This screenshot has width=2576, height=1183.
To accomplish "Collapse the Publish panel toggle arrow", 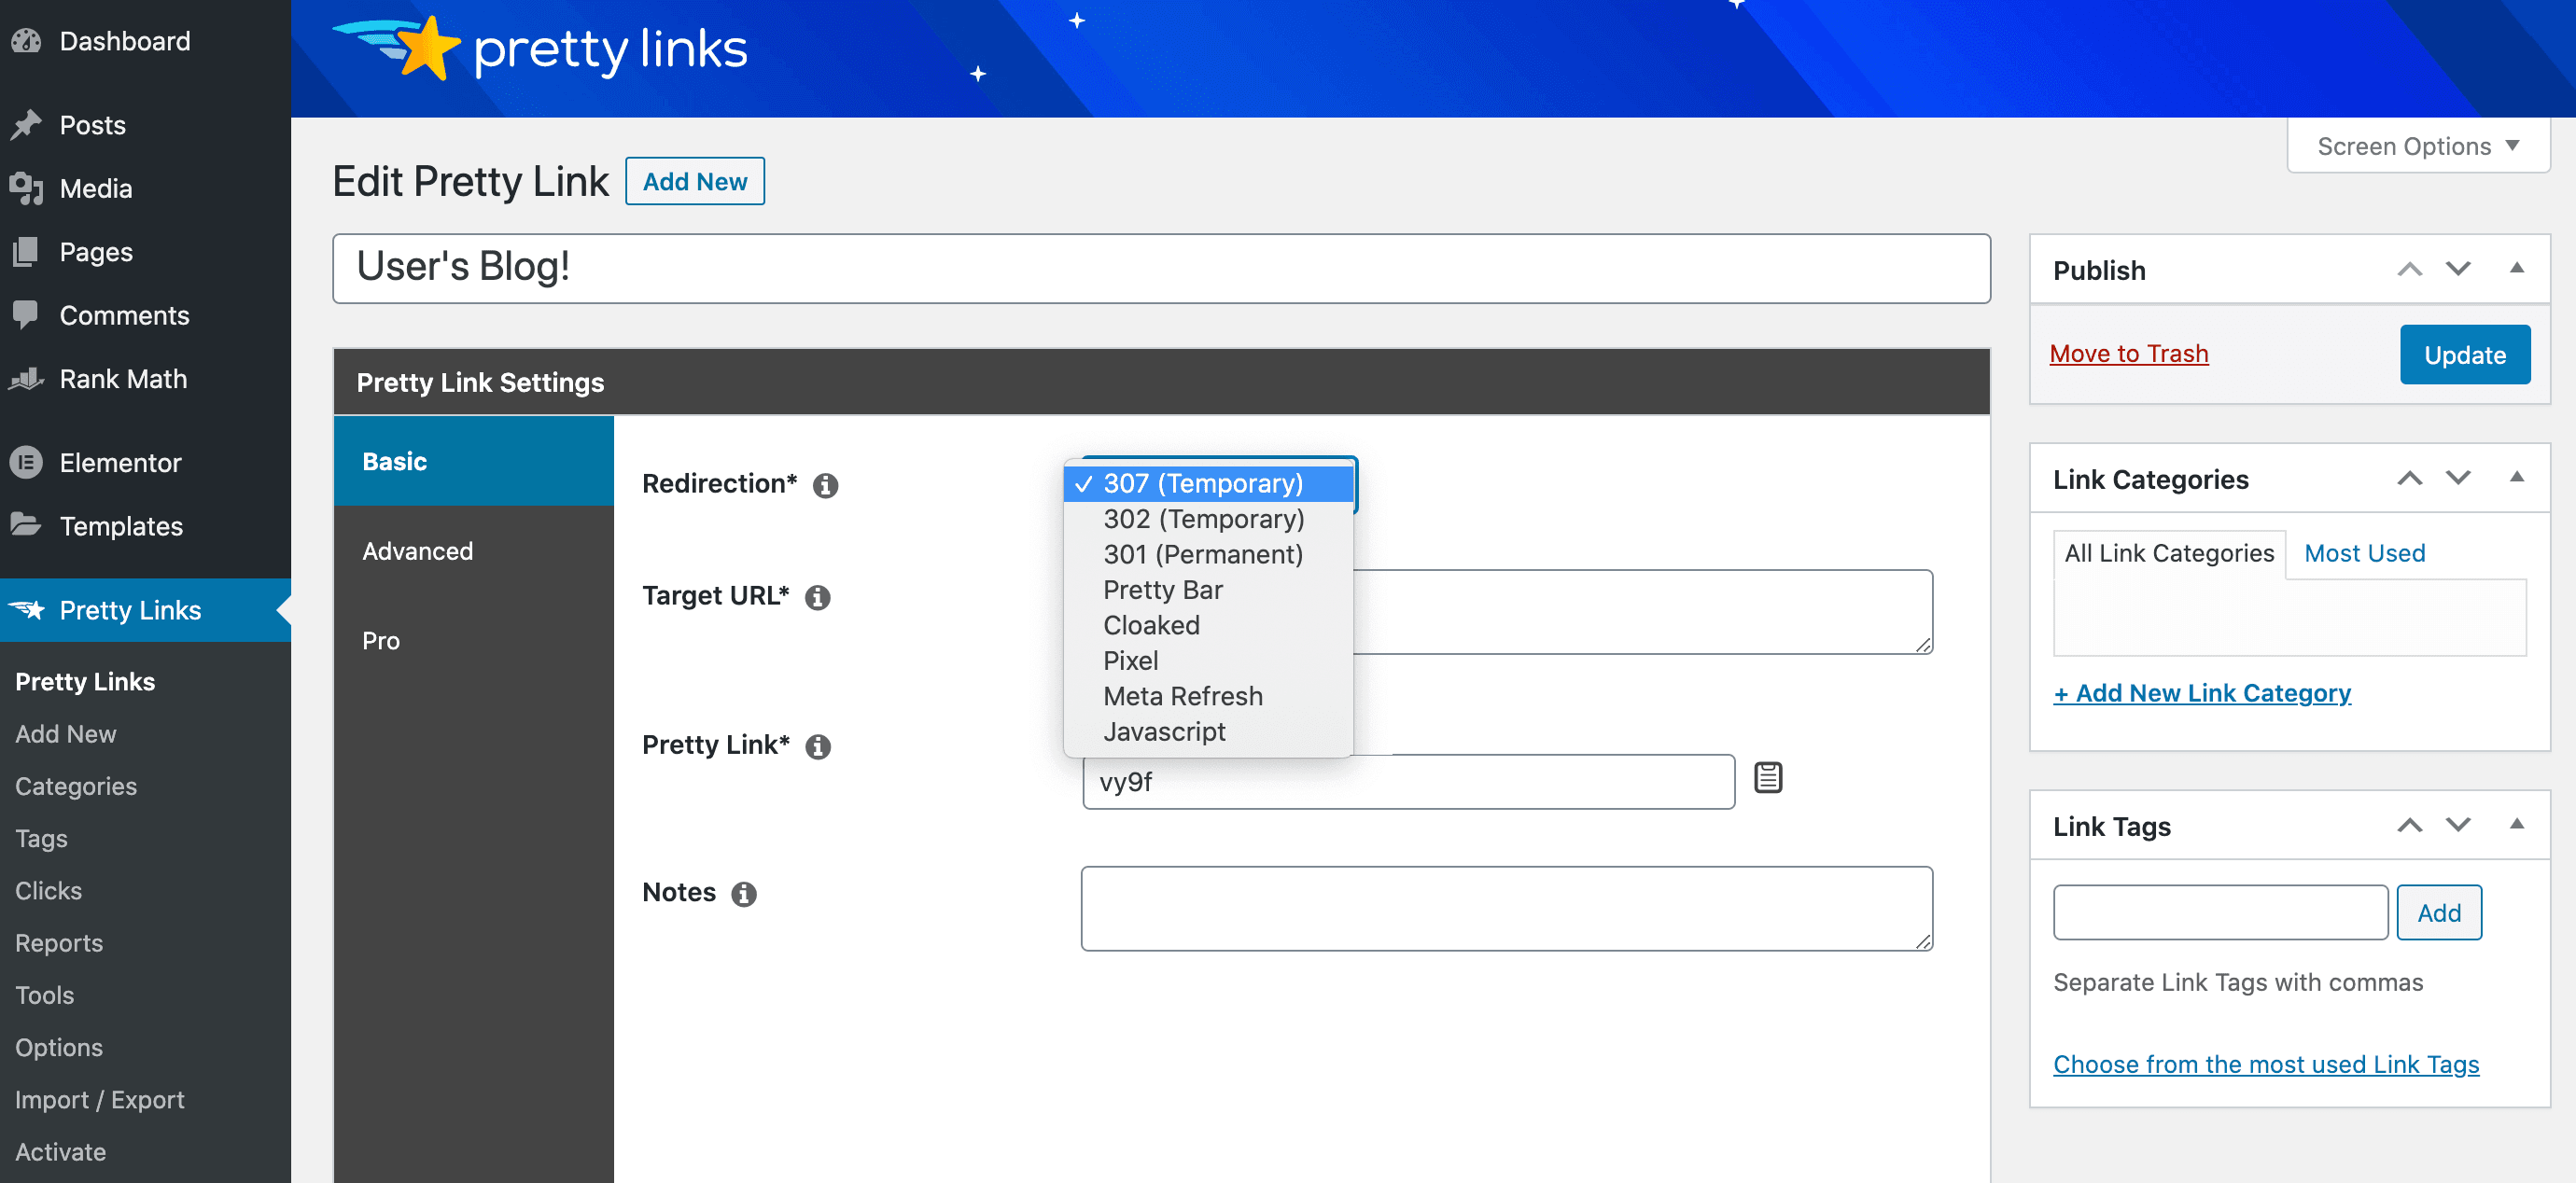I will [x=2517, y=269].
